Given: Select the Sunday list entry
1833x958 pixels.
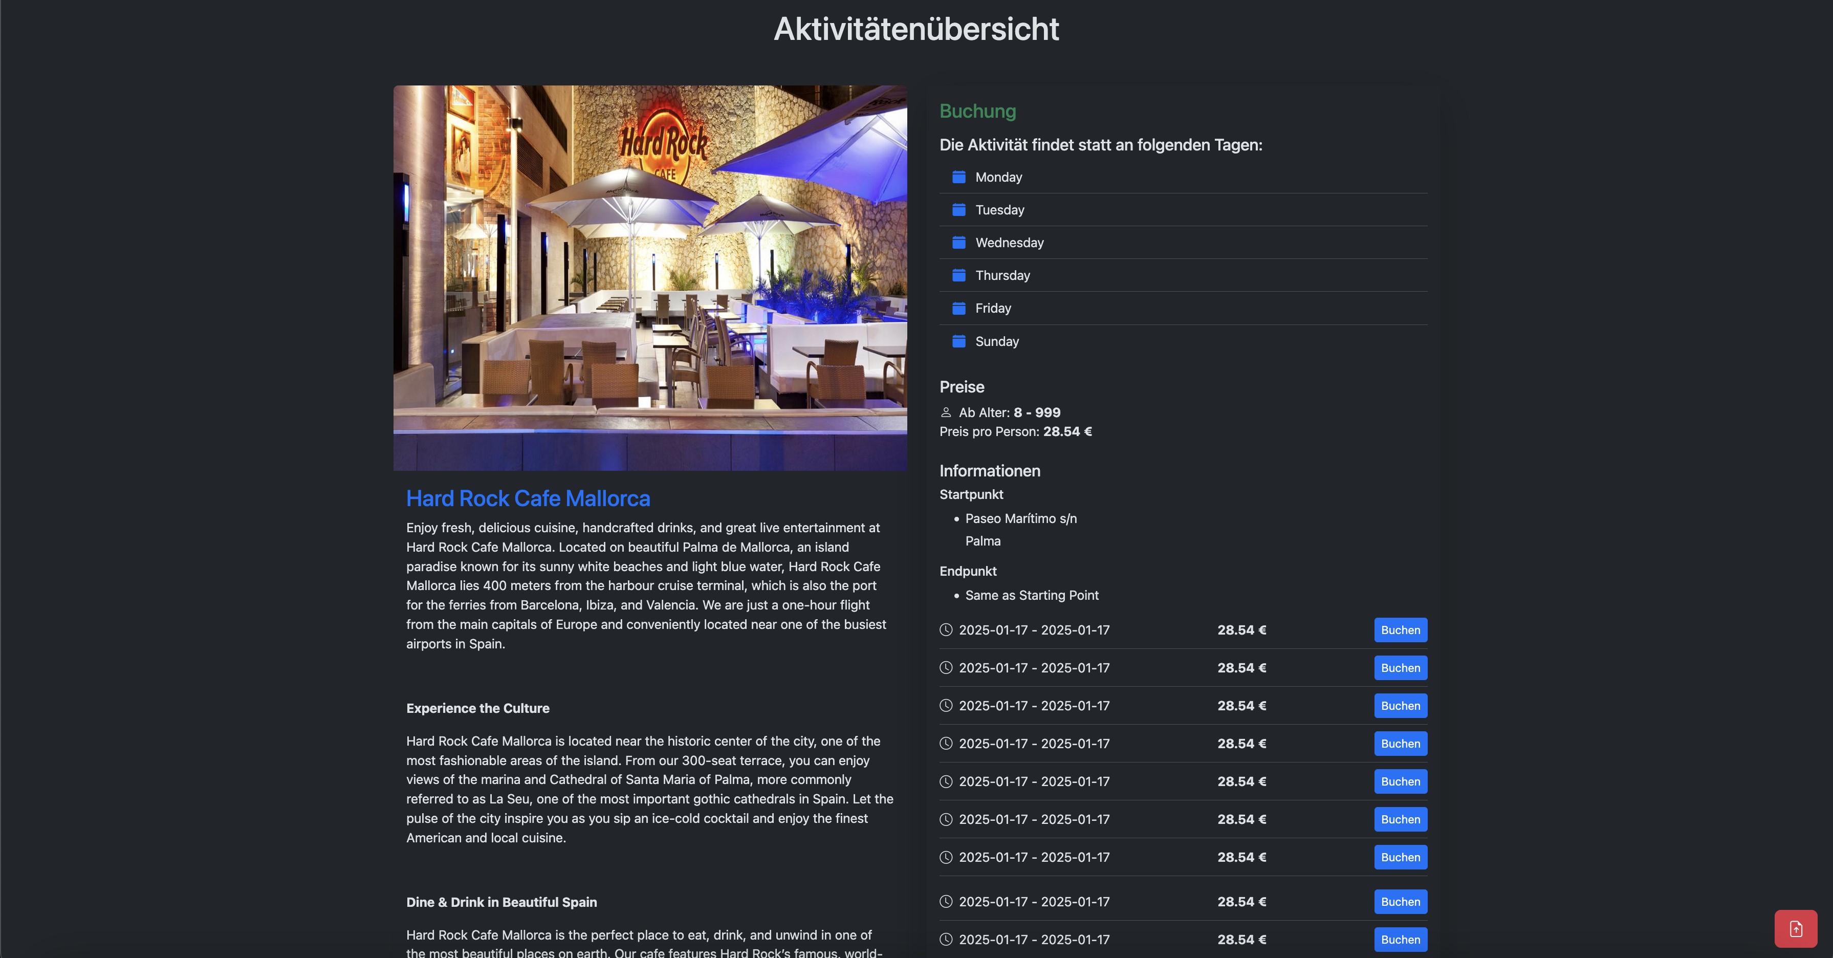Looking at the screenshot, I should coord(1183,341).
